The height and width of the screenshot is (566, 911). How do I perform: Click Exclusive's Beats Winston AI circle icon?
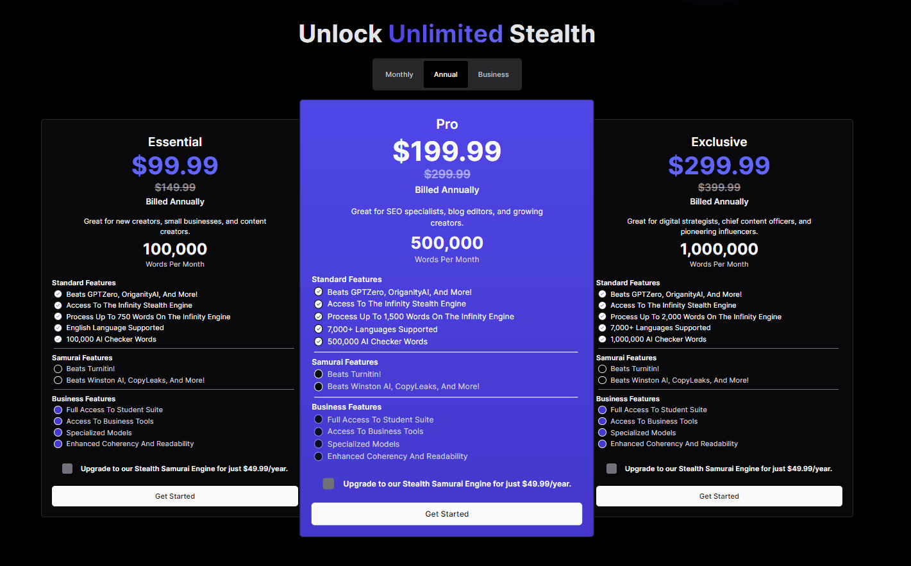(x=603, y=381)
